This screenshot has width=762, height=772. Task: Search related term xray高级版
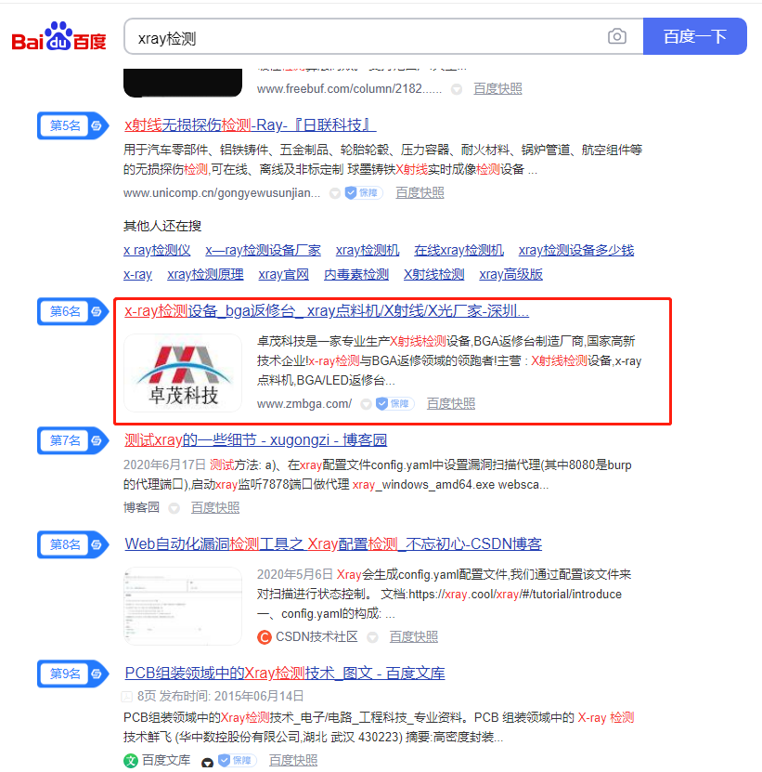click(x=511, y=274)
